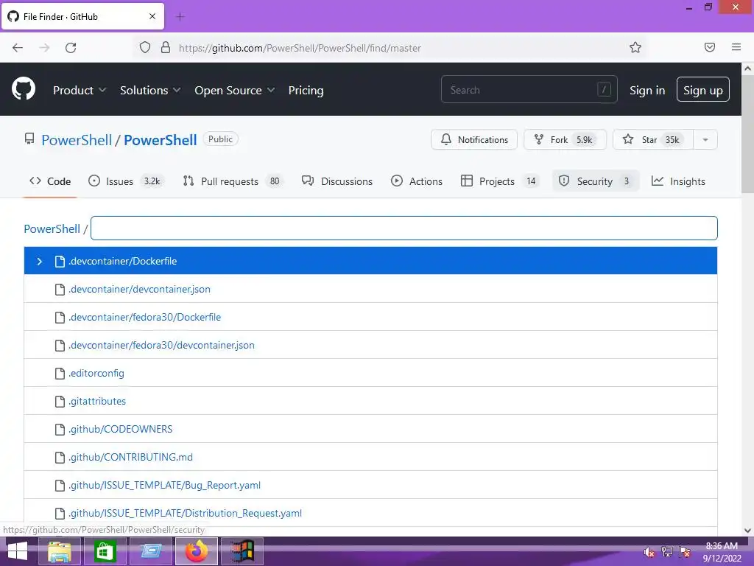754x566 pixels.
Task: Expand the Solutions menu
Action: tap(150, 91)
